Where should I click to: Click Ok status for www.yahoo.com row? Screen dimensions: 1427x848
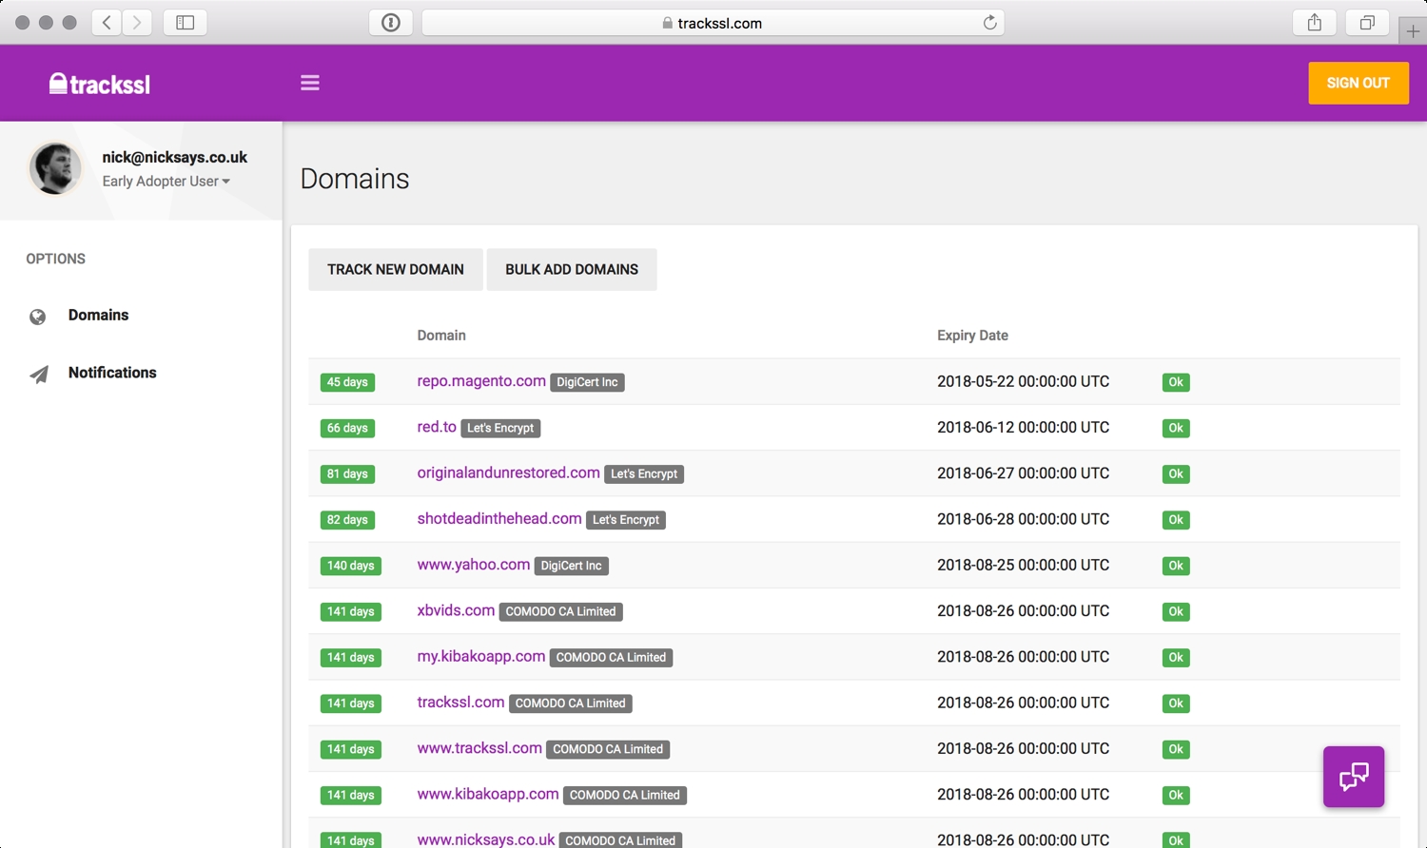pos(1176,566)
